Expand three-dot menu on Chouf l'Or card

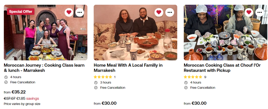tap(260, 12)
